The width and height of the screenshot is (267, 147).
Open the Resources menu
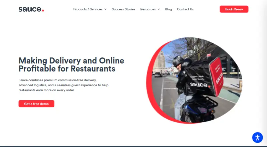click(x=148, y=9)
